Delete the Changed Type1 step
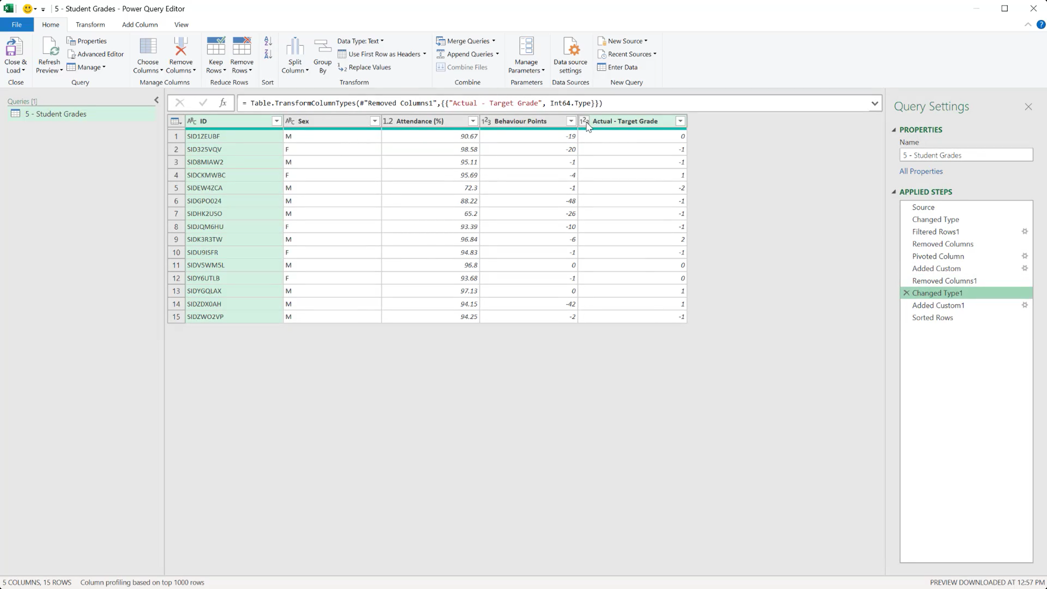 click(x=906, y=293)
